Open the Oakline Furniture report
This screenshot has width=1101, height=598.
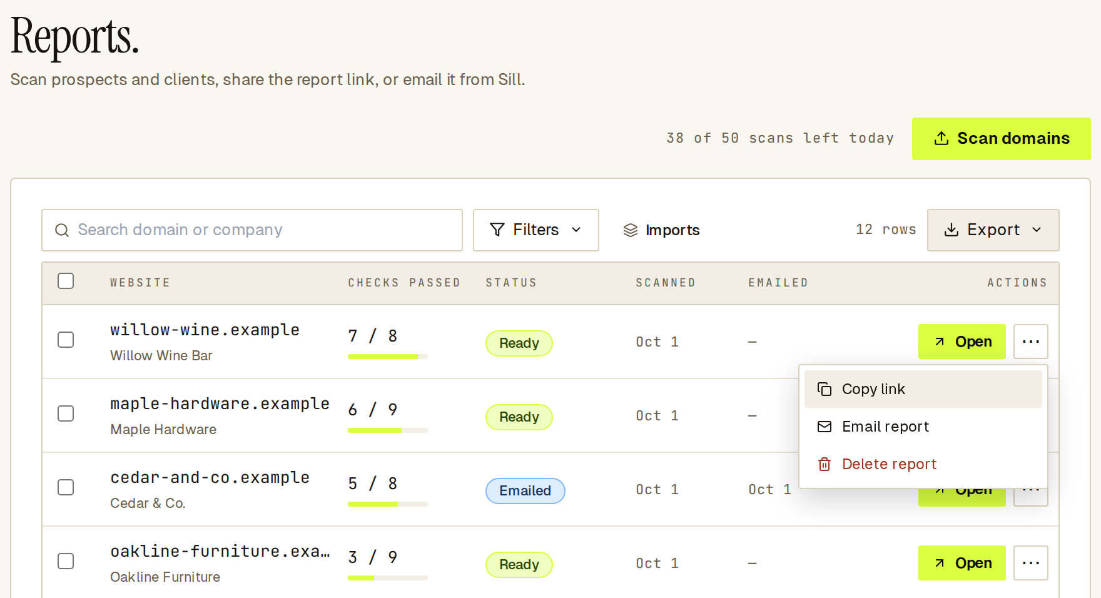pyautogui.click(x=962, y=563)
